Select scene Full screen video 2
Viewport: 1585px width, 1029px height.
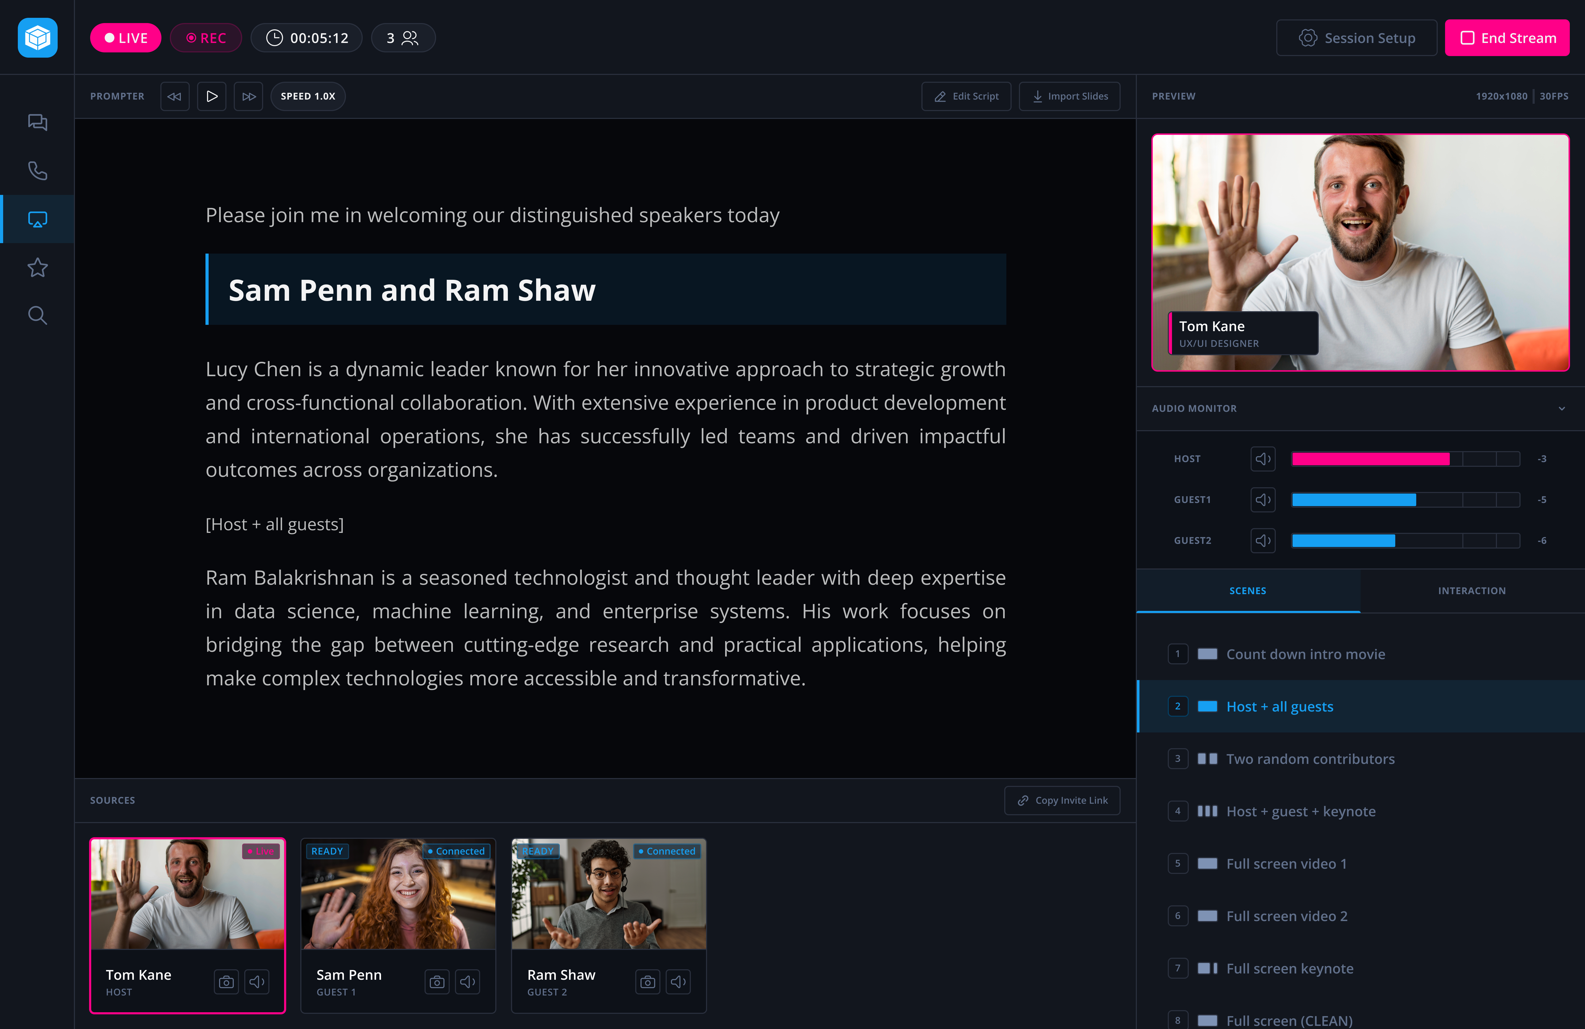click(x=1361, y=916)
